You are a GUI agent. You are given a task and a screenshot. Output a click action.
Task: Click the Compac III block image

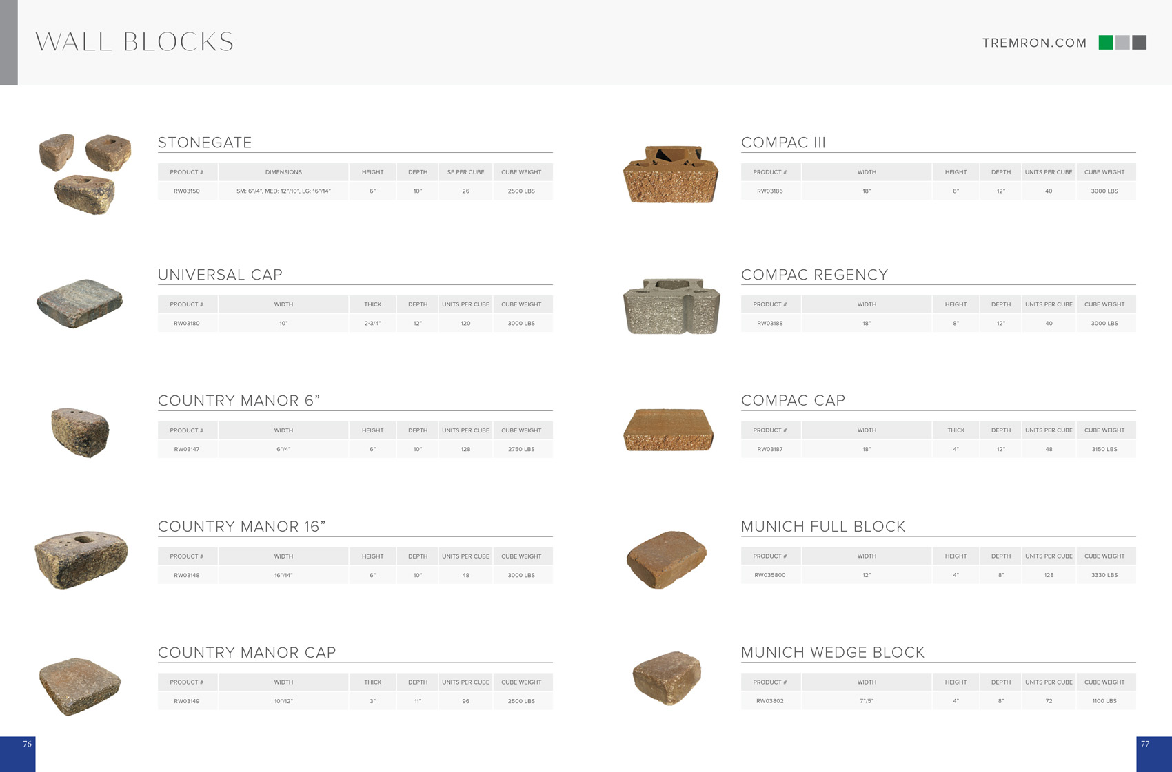pos(670,174)
